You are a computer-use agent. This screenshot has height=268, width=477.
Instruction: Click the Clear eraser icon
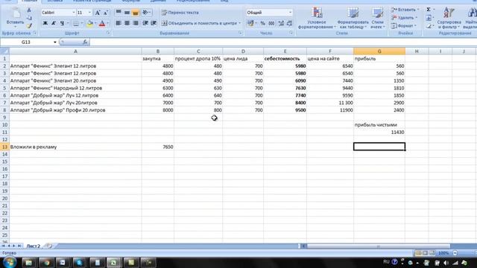429,26
